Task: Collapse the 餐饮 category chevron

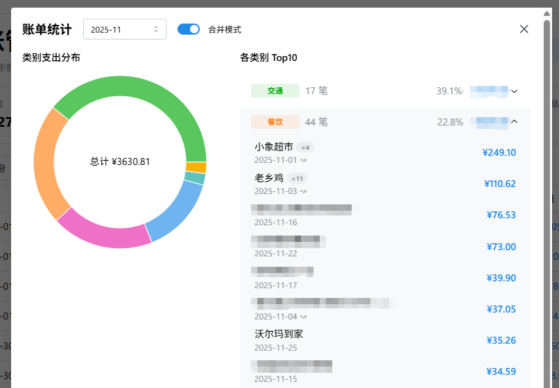Action: (x=514, y=122)
